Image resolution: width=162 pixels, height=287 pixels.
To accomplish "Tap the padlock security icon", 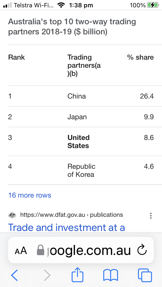I will point(40,250).
